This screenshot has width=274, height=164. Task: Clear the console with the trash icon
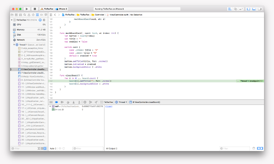[x=254, y=149]
